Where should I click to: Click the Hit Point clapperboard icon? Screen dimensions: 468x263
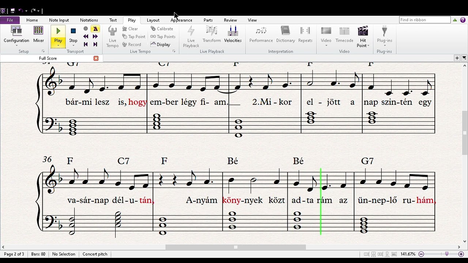tap(363, 31)
